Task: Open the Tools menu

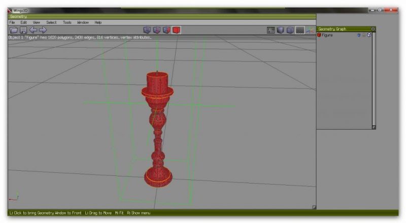Action: 67,22
